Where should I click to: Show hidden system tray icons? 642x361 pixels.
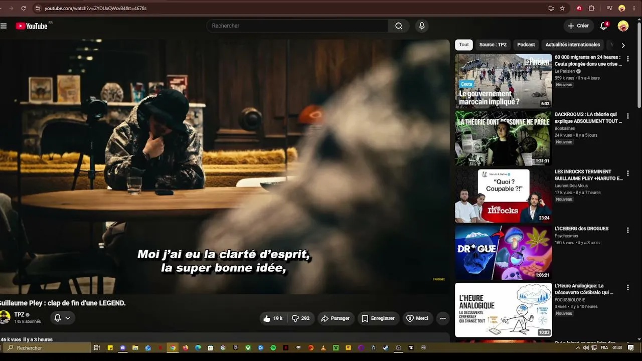click(578, 347)
